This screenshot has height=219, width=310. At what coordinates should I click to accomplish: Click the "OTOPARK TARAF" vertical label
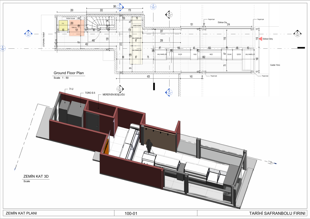click(x=44, y=40)
